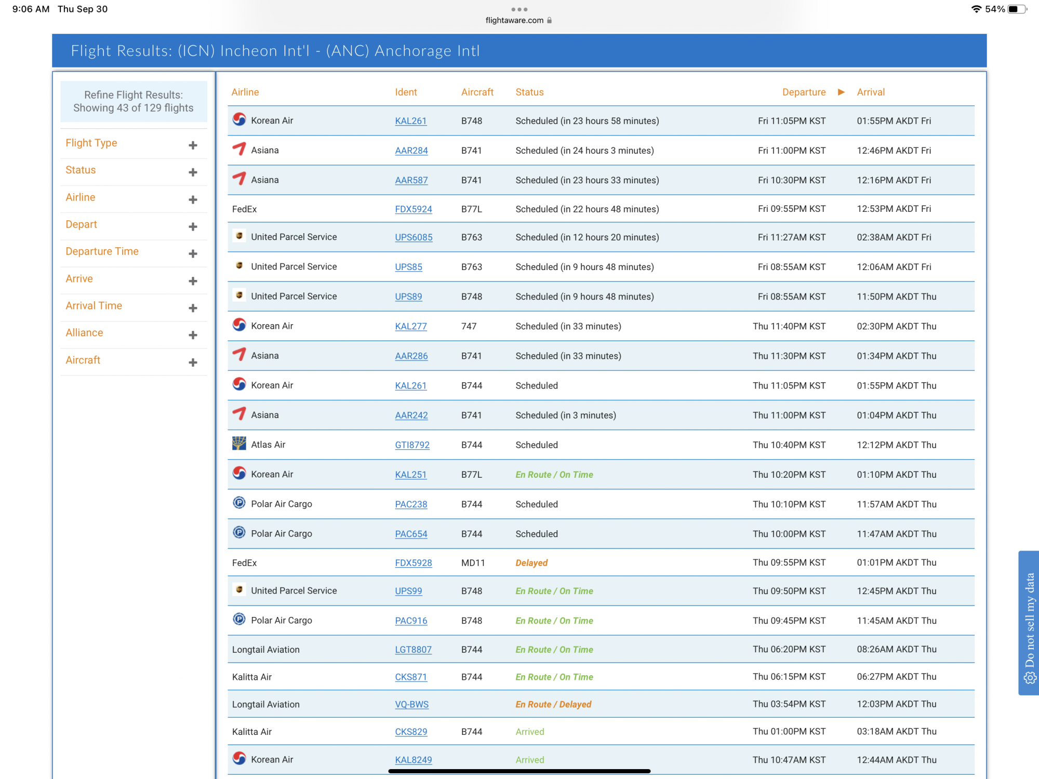Sort by the Status column header
The height and width of the screenshot is (779, 1039).
pos(529,92)
